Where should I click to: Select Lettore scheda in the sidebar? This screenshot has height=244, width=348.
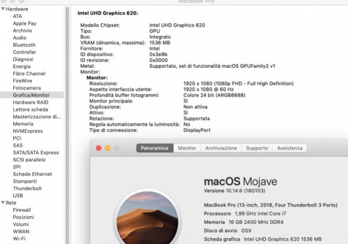click(30, 110)
